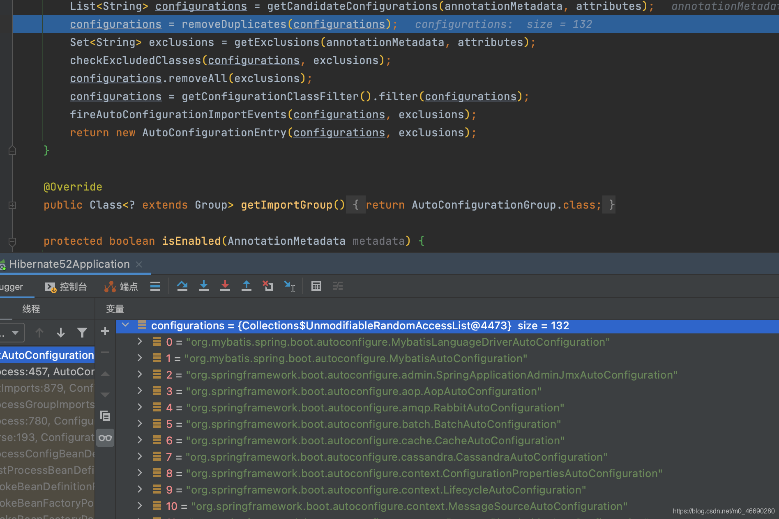Click the getConfigurationClassFilter method call
779x519 pixels.
[270, 96]
